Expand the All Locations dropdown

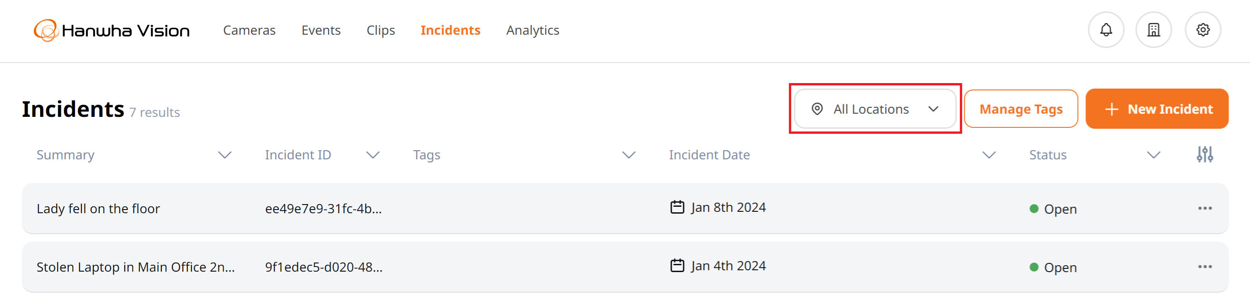(875, 109)
